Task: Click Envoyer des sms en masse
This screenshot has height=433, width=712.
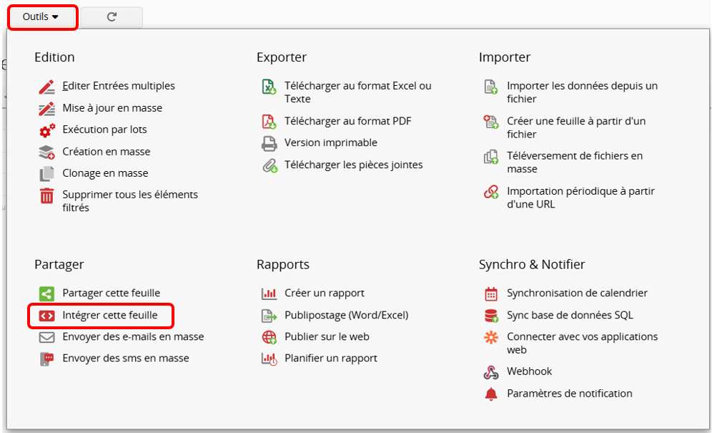Action: [126, 359]
